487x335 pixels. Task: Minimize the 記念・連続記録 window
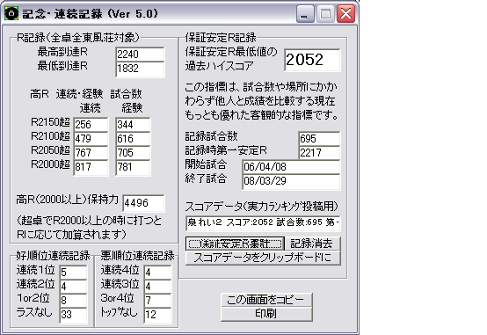(305, 14)
